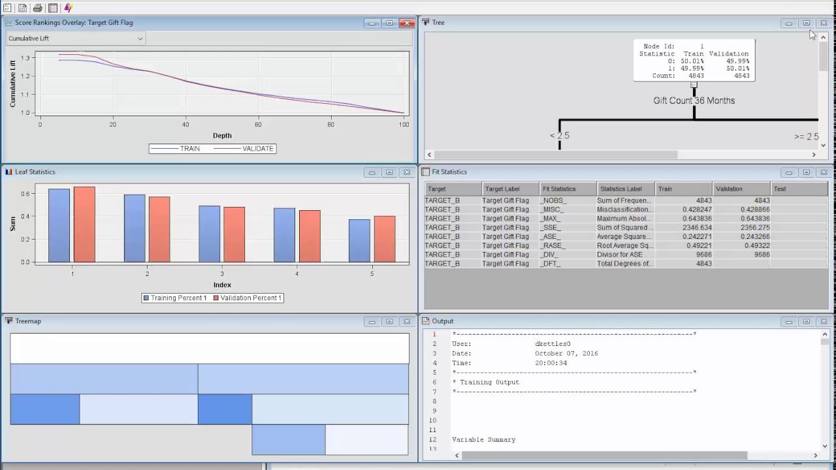Viewport: 836px width, 470px height.
Task: Click the Train value 0.428247
Action: pos(684,210)
